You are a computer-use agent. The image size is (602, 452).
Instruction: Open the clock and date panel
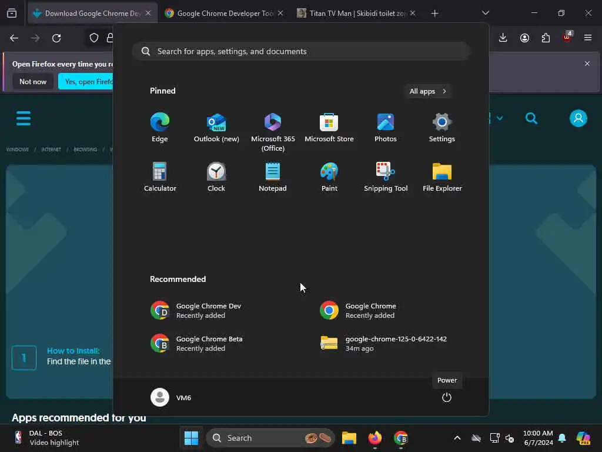[x=538, y=438]
